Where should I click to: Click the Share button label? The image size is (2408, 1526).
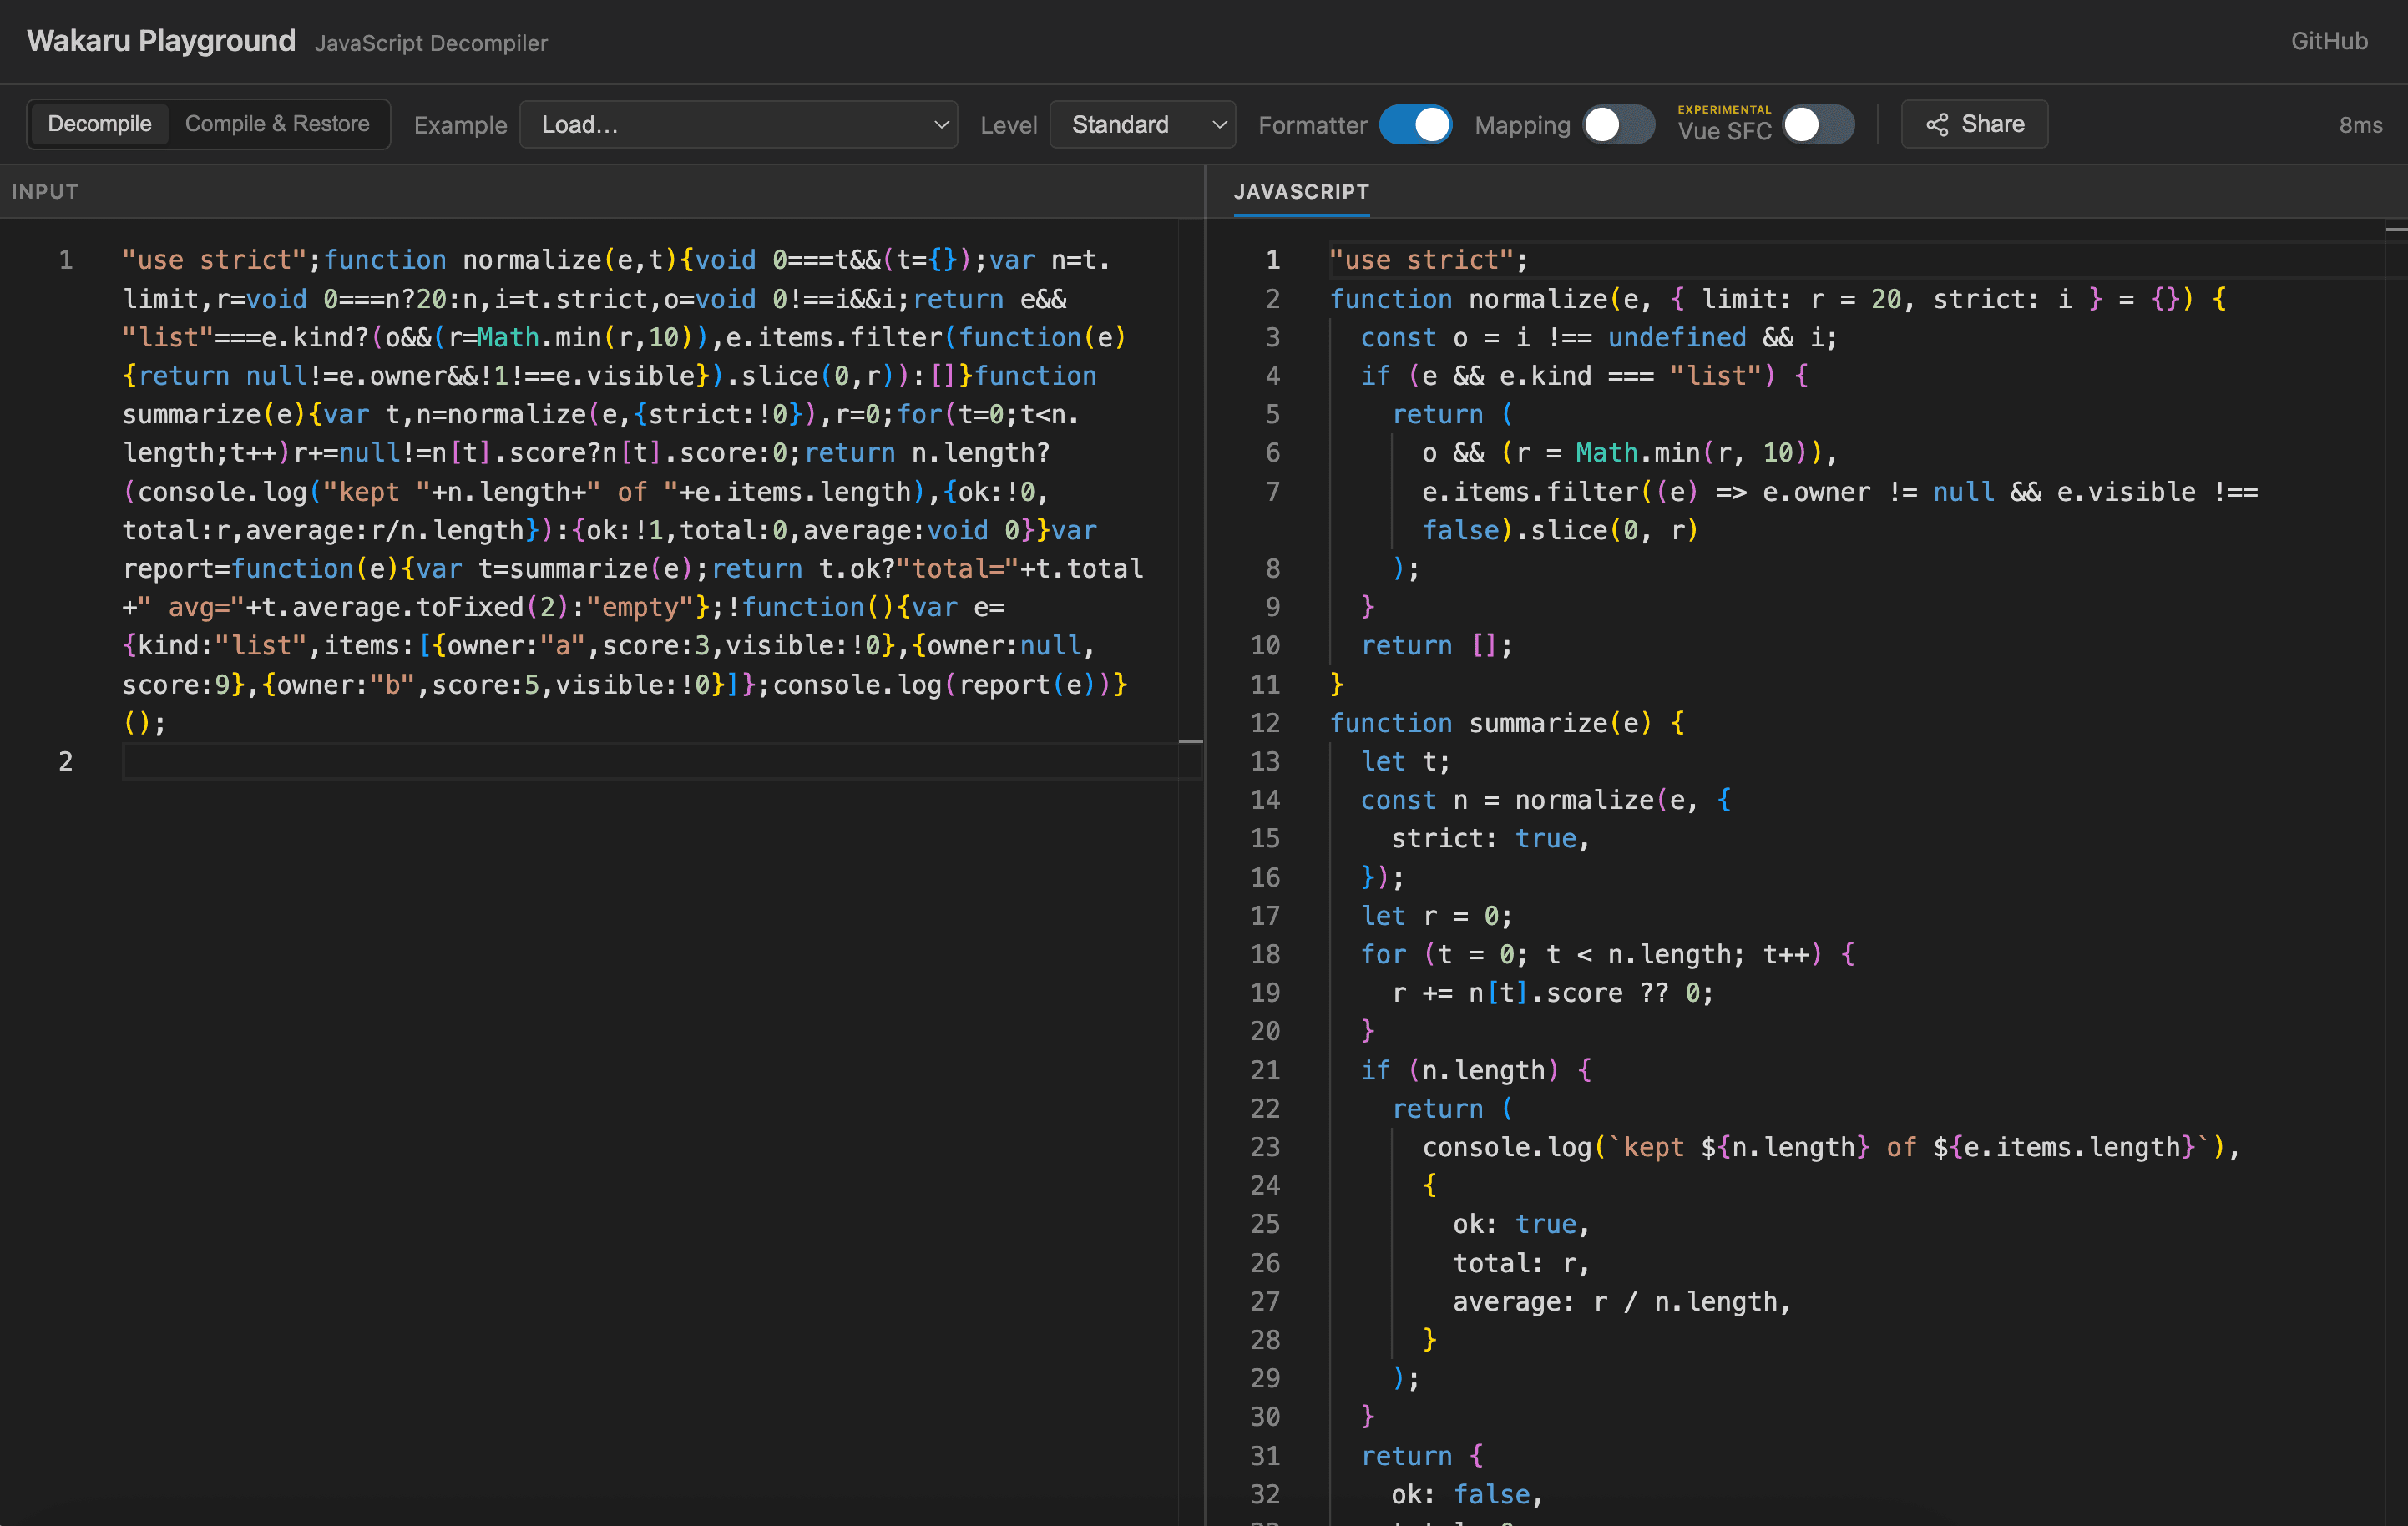coord(1992,124)
